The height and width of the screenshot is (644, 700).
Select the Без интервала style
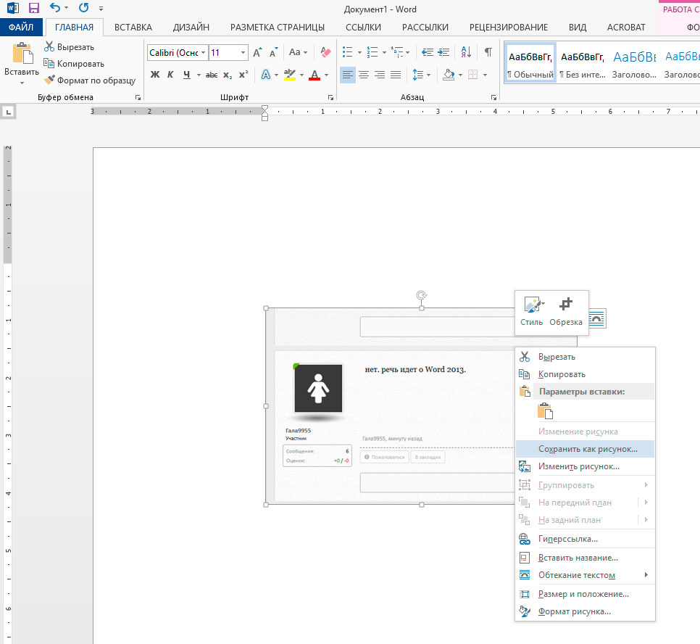[583, 63]
